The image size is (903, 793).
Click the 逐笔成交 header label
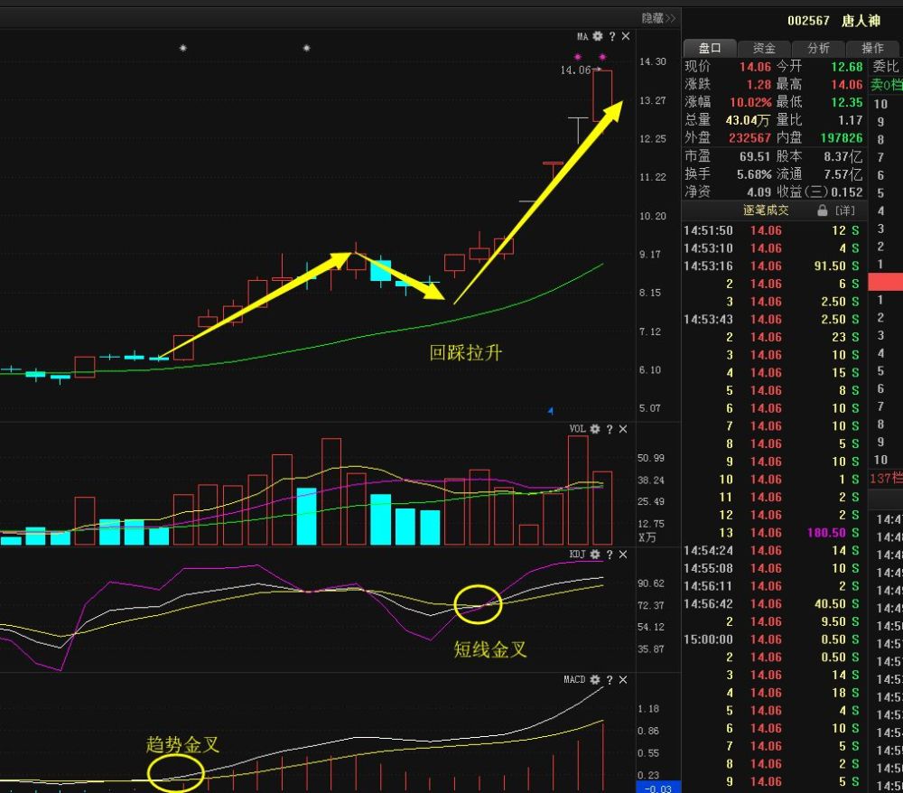tap(766, 210)
